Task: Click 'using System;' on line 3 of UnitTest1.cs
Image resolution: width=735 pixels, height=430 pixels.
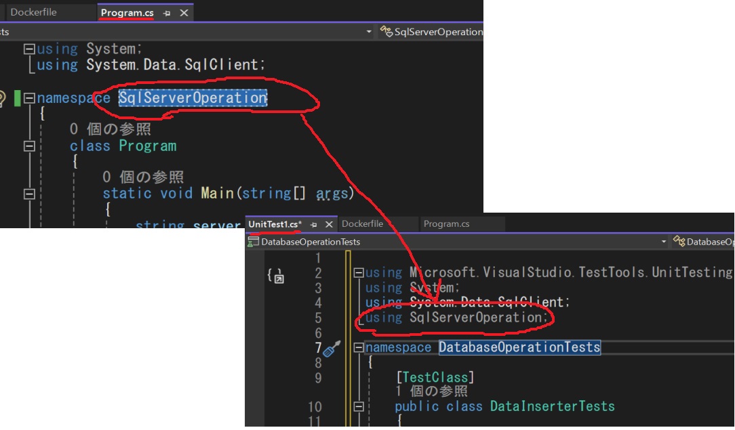Action: (x=412, y=287)
